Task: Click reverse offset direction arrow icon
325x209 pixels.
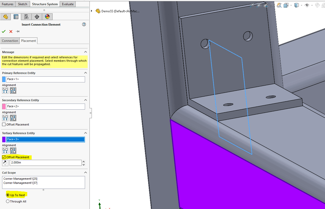Action: click(5, 163)
